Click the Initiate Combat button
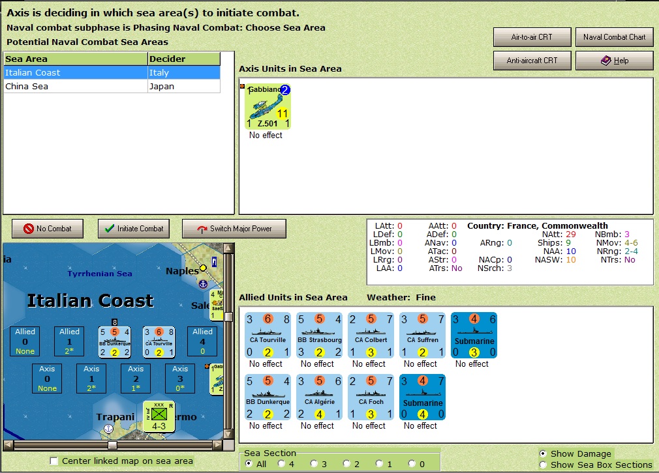 [x=134, y=229]
